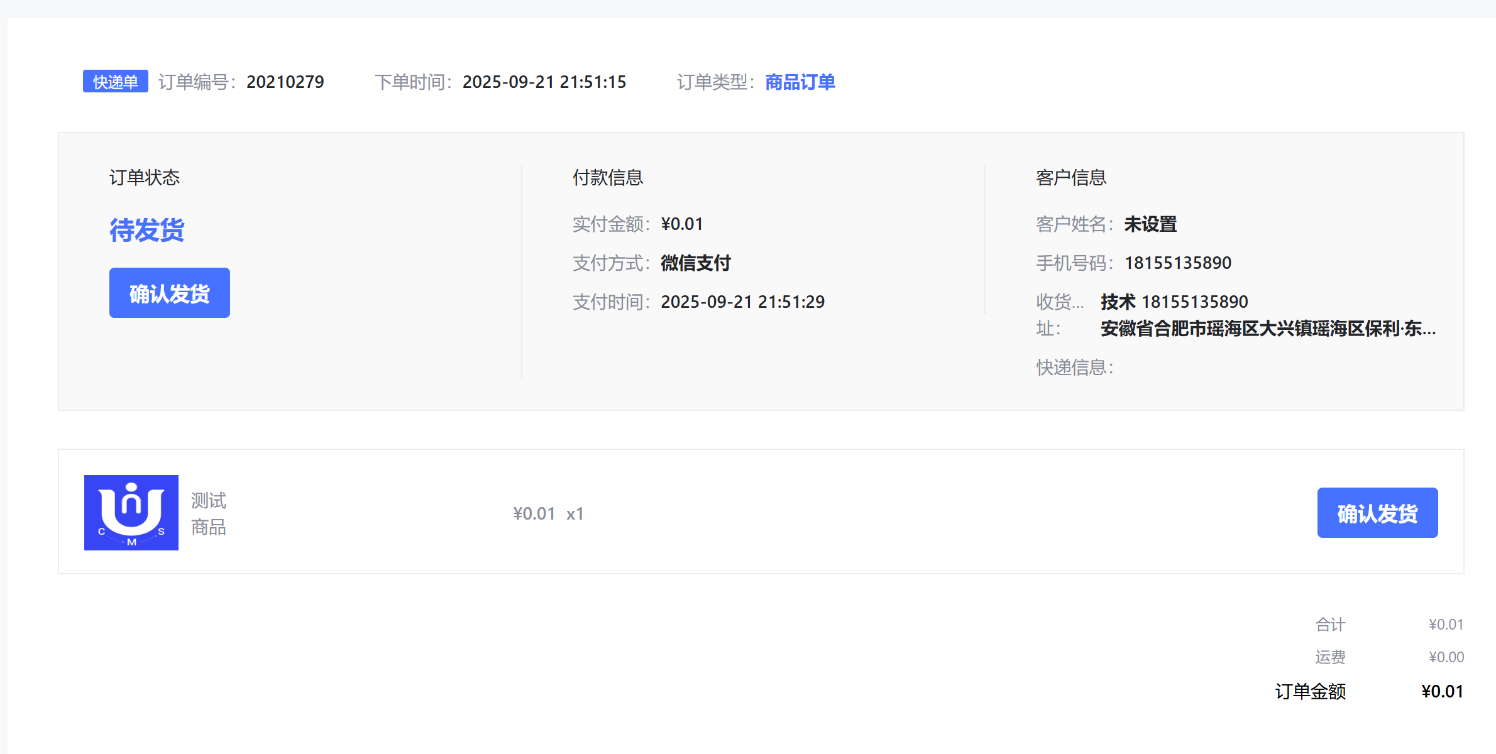Viewport: 1496px width, 754px height.
Task: Click the 待发货 status text
Action: (147, 230)
